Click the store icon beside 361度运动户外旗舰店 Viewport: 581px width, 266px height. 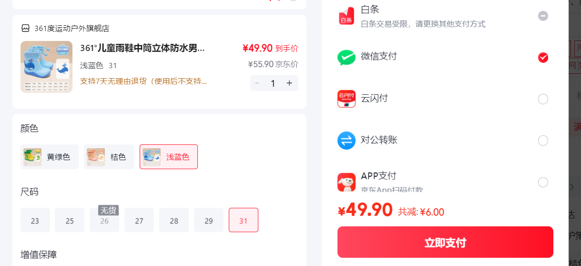[x=26, y=29]
